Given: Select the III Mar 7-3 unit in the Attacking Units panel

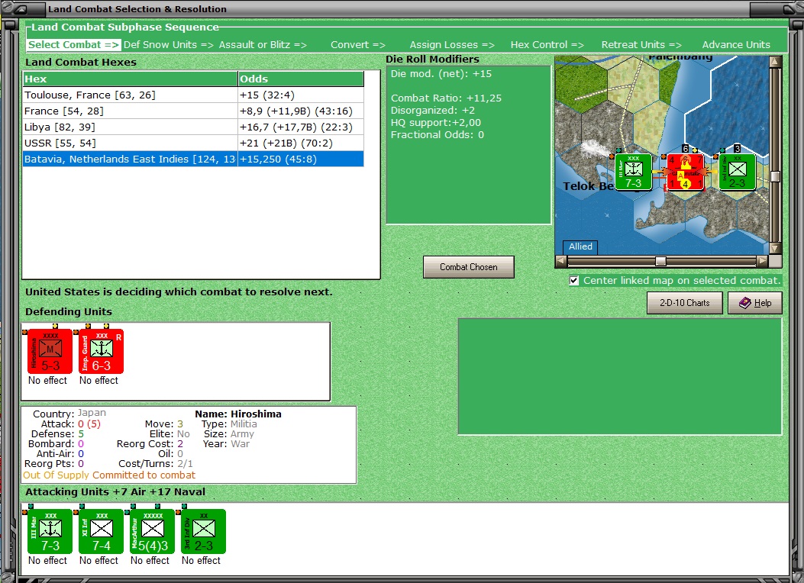Looking at the screenshot, I should click(50, 531).
